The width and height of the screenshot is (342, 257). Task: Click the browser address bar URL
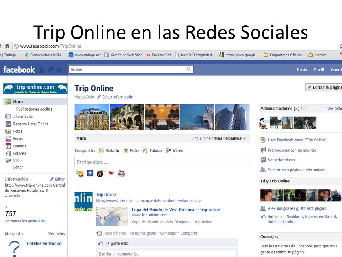(51, 46)
